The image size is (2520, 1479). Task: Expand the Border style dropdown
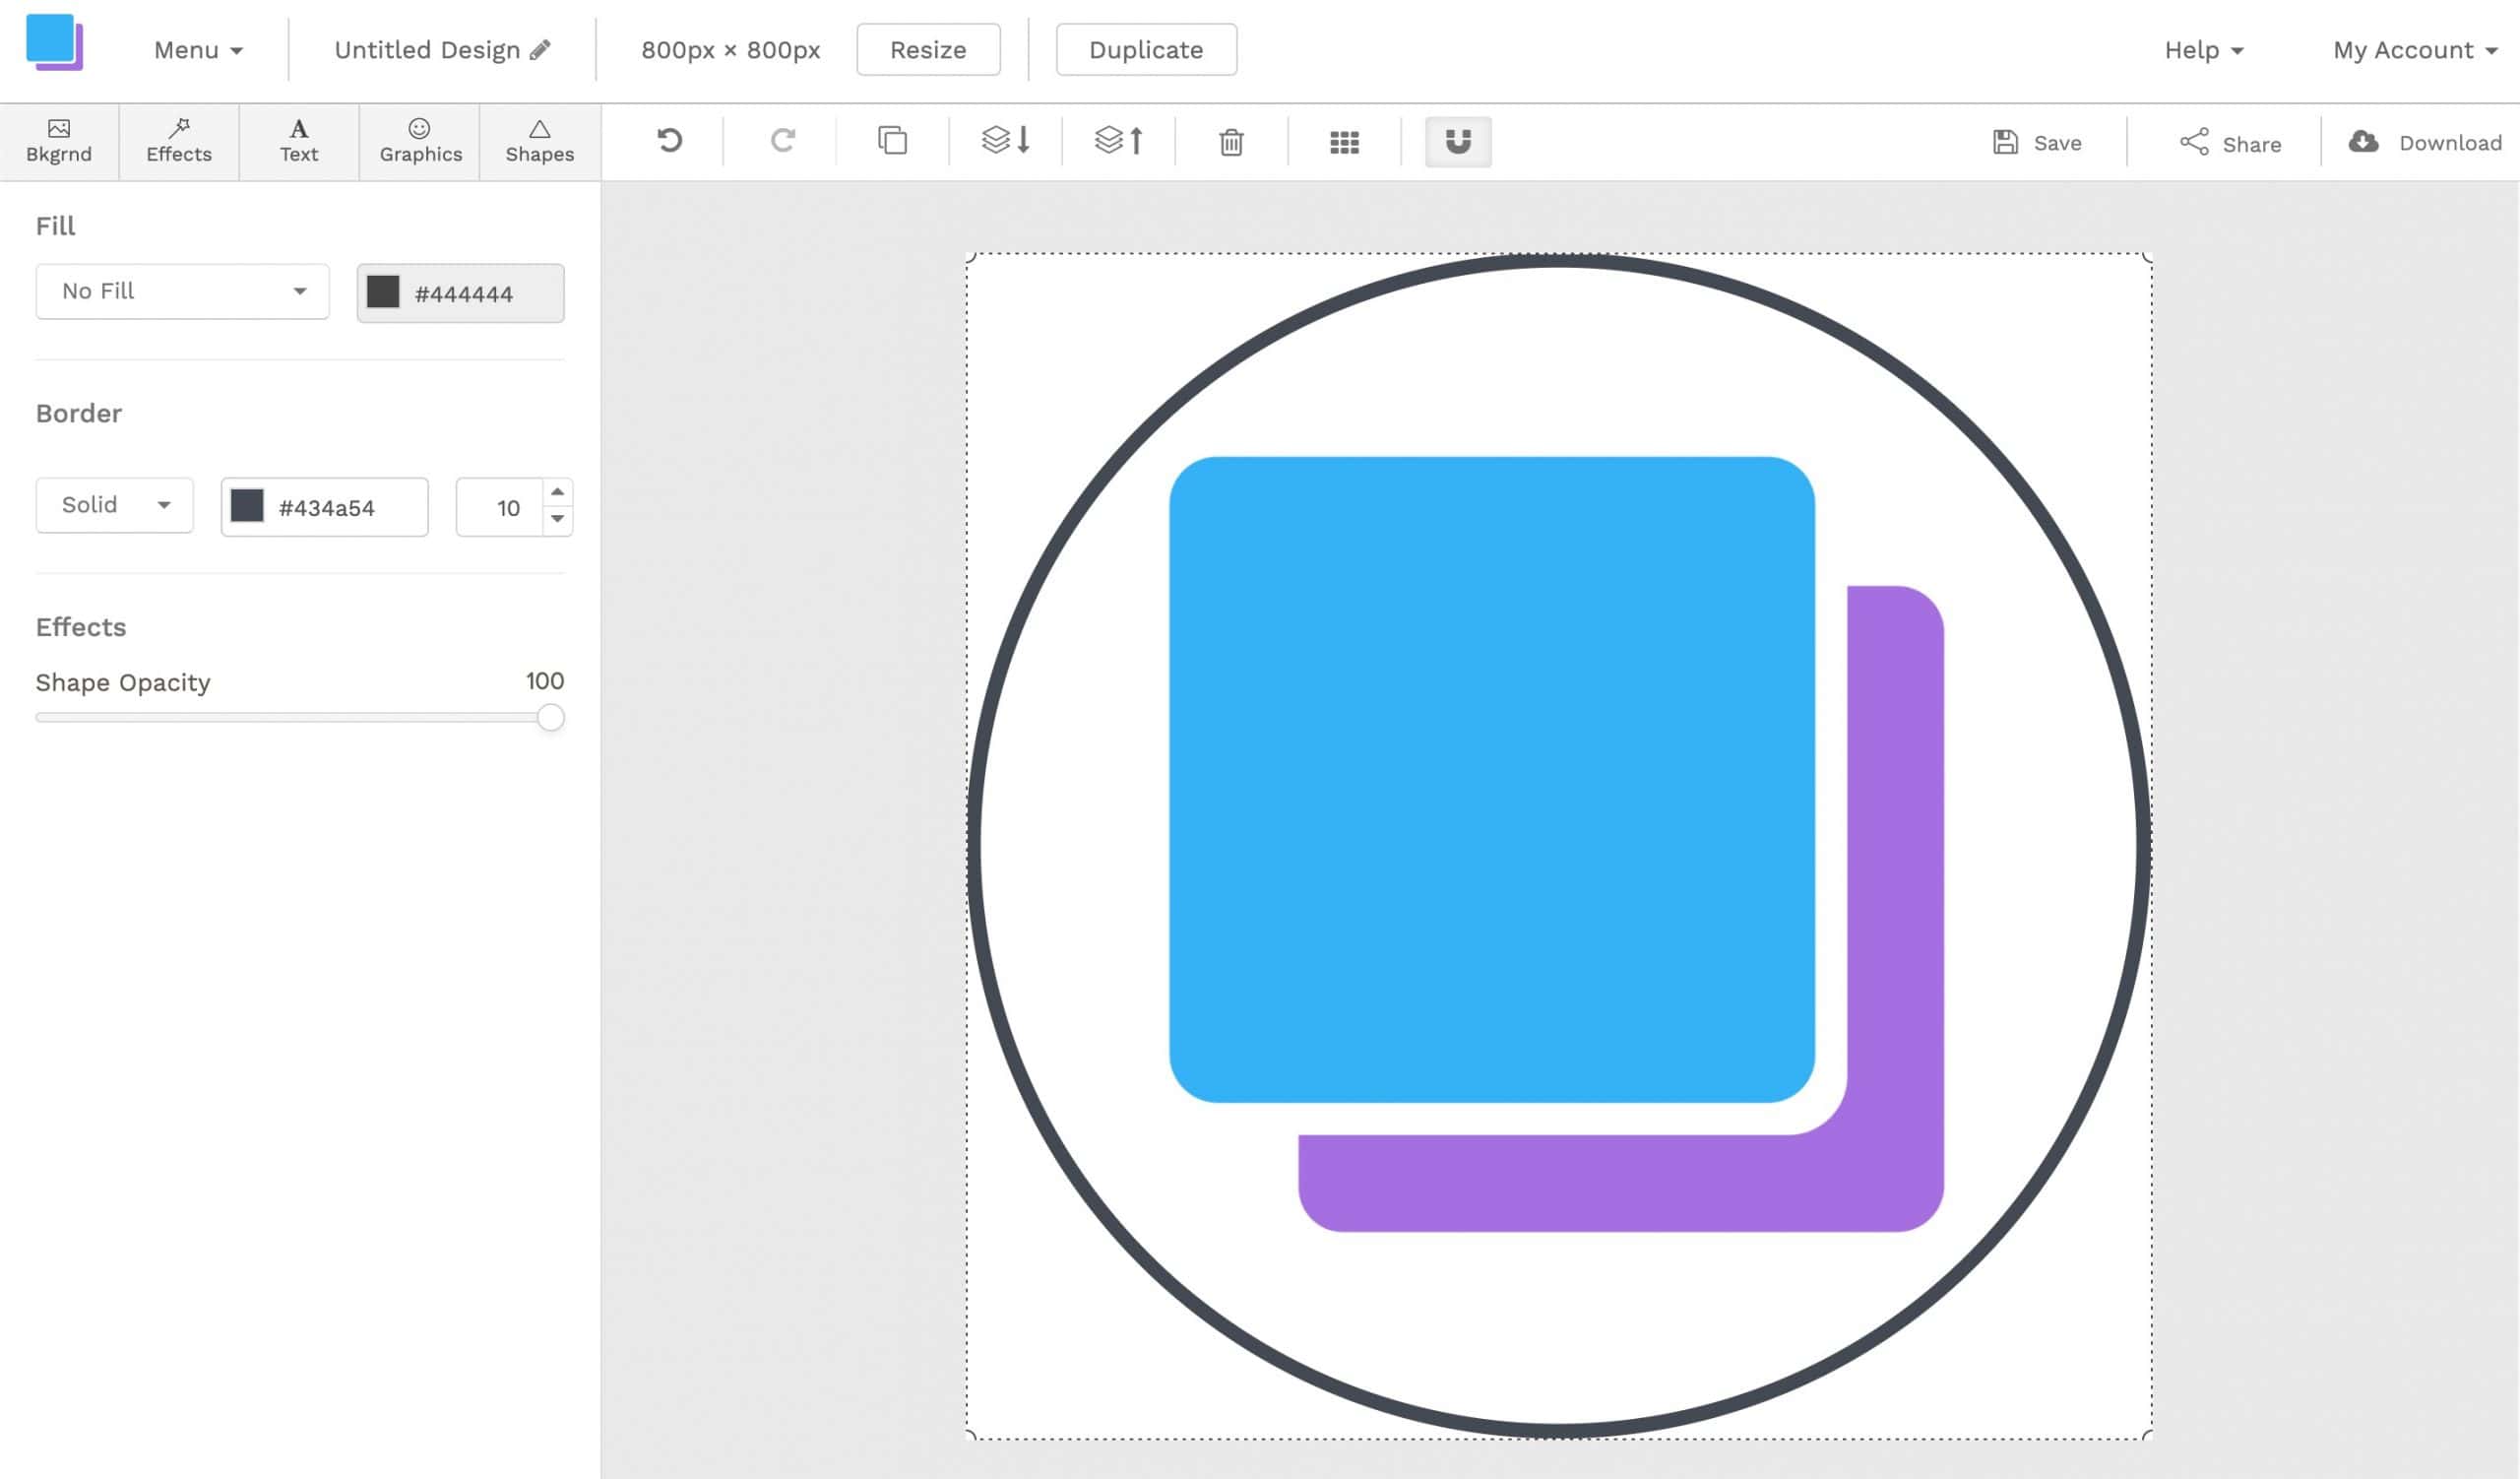coord(112,505)
